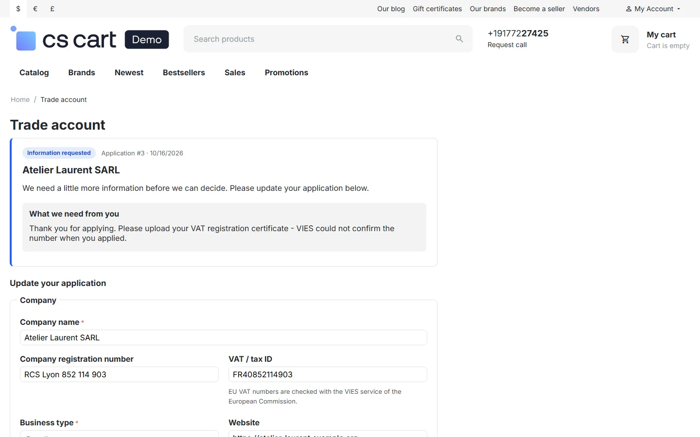700x437 pixels.
Task: Click the store phone number
Action: [518, 33]
